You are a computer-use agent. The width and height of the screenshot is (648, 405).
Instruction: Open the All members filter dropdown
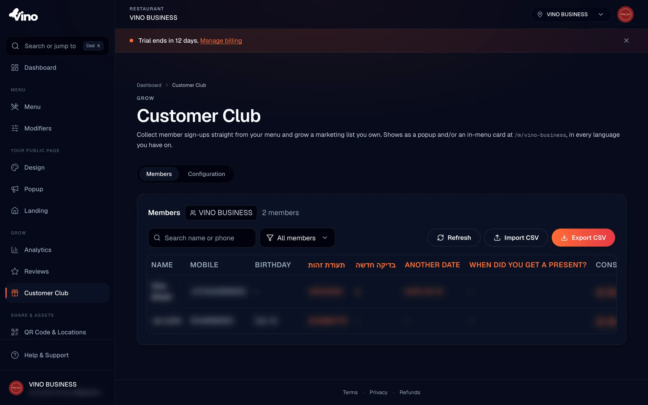pos(297,238)
